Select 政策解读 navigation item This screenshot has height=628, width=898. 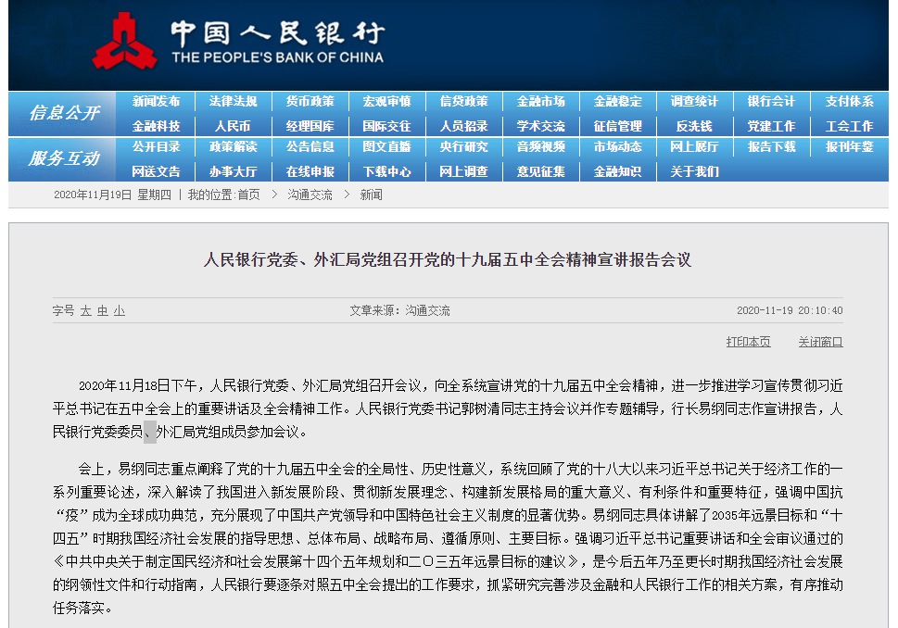coord(234,146)
